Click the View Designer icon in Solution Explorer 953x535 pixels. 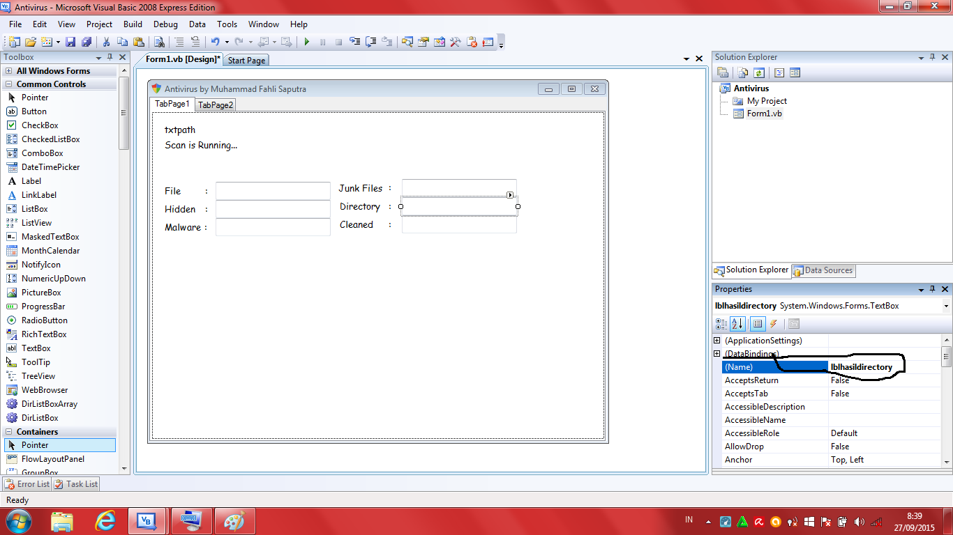pyautogui.click(x=795, y=72)
